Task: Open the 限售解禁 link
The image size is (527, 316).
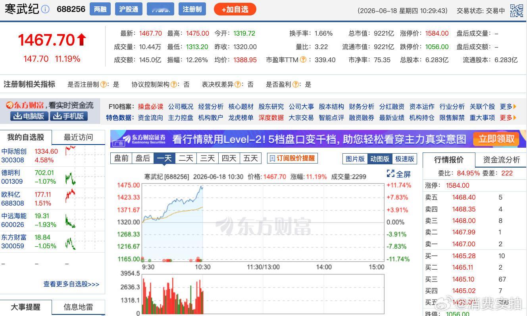Action: (452, 118)
